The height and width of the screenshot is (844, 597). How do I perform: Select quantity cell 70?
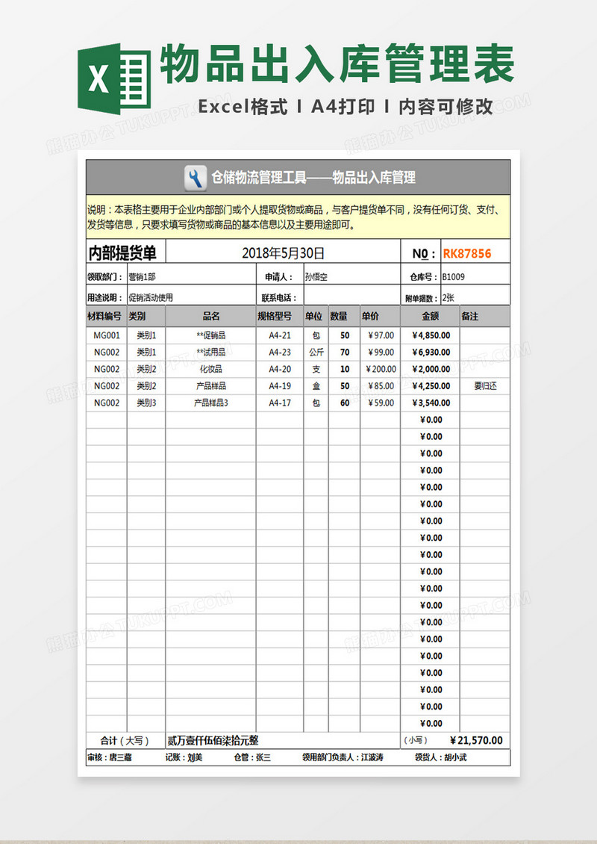pyautogui.click(x=344, y=352)
